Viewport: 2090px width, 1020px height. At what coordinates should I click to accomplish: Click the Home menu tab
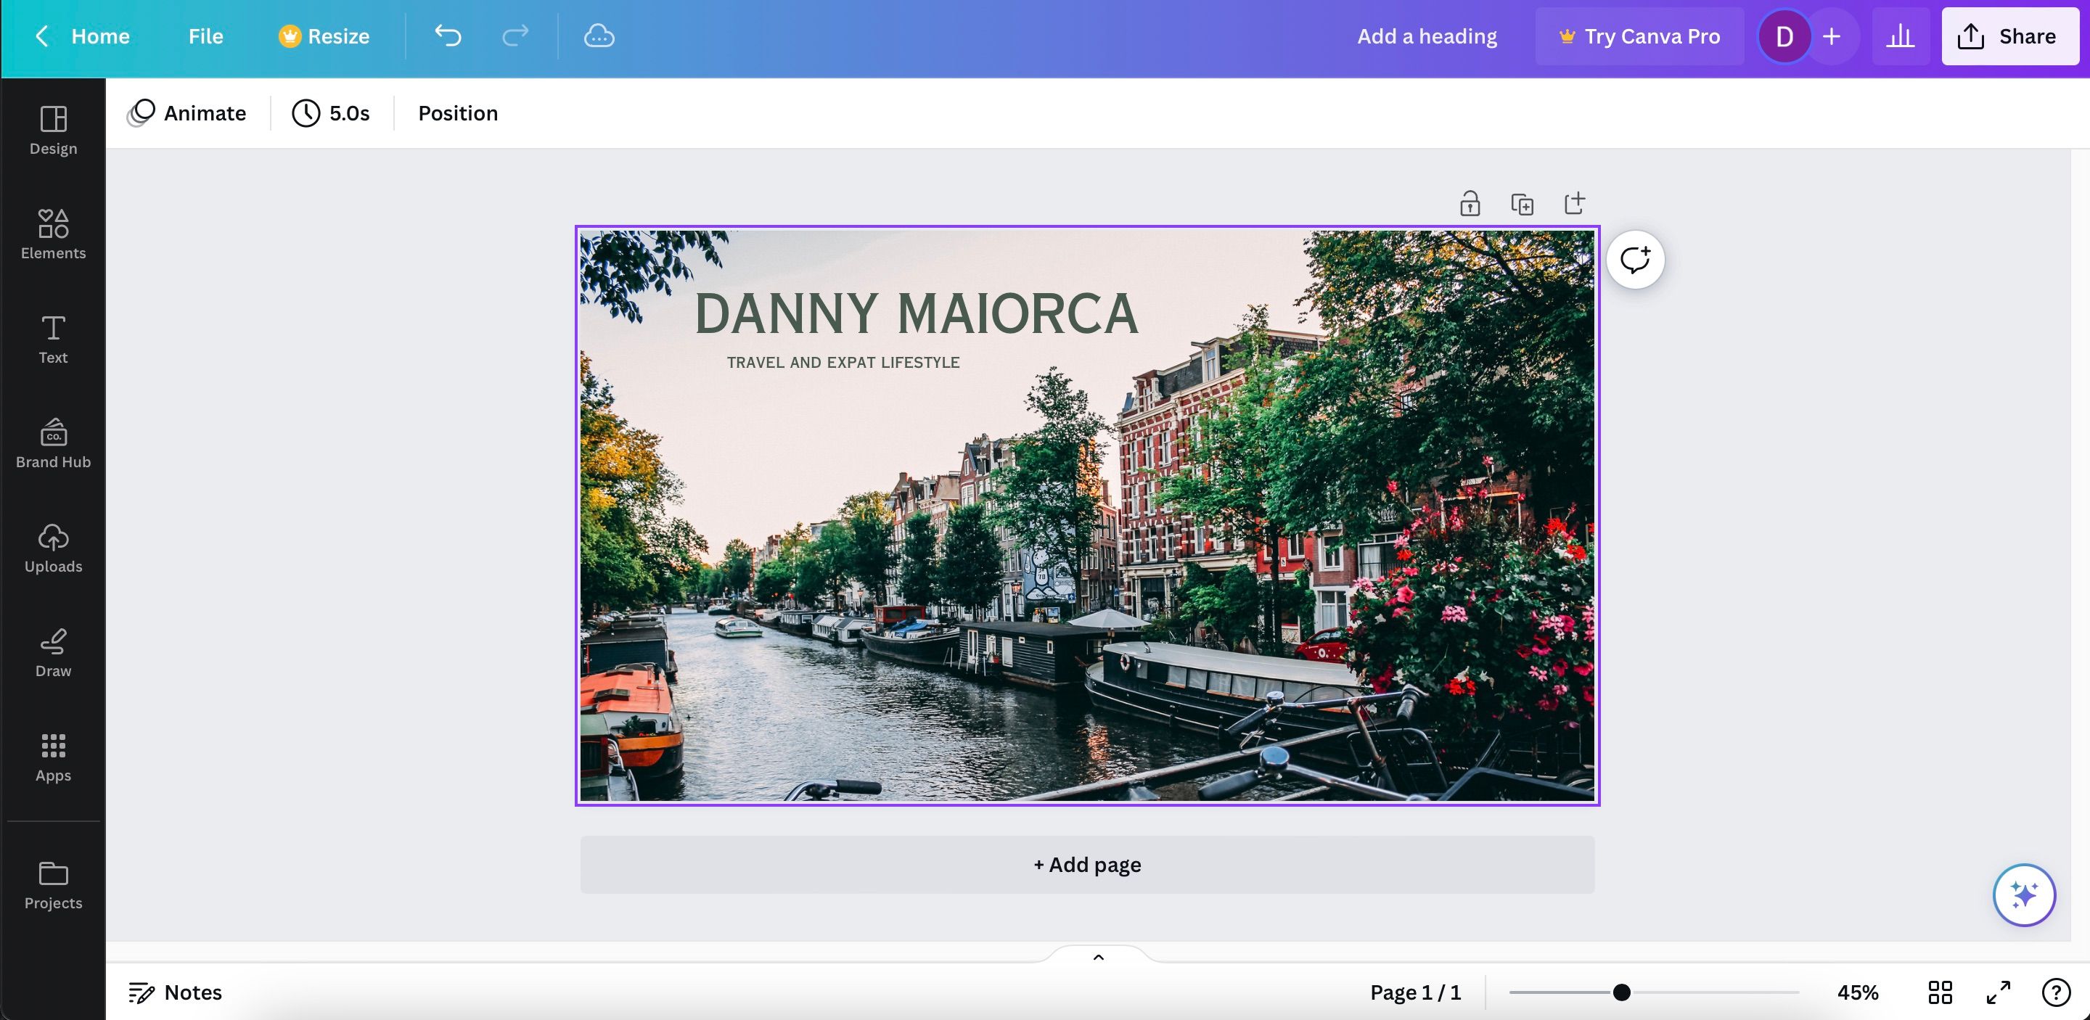point(100,36)
